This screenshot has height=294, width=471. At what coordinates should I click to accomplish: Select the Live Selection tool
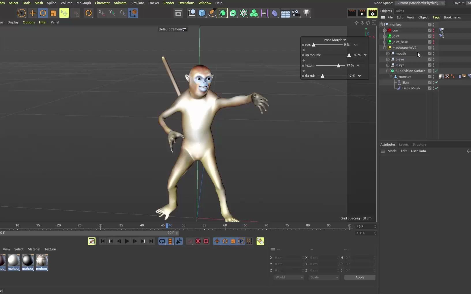(22, 13)
